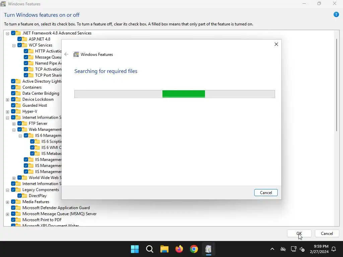Launch Firefox from the taskbar
The width and height of the screenshot is (343, 257).
(179, 249)
